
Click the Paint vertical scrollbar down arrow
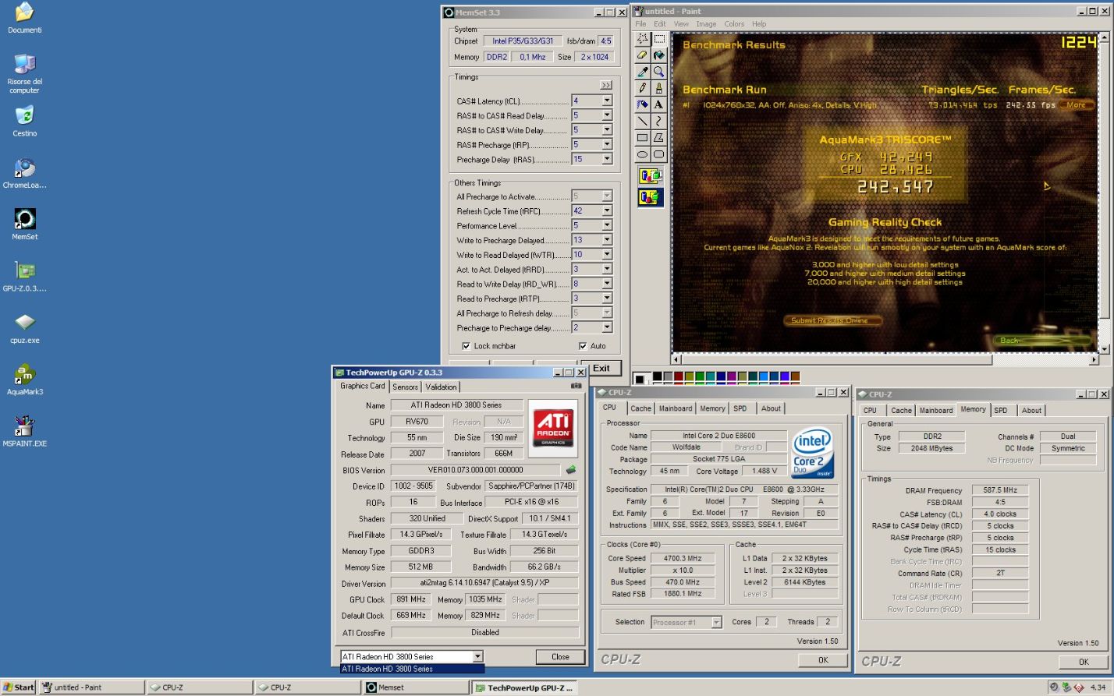pos(1104,348)
